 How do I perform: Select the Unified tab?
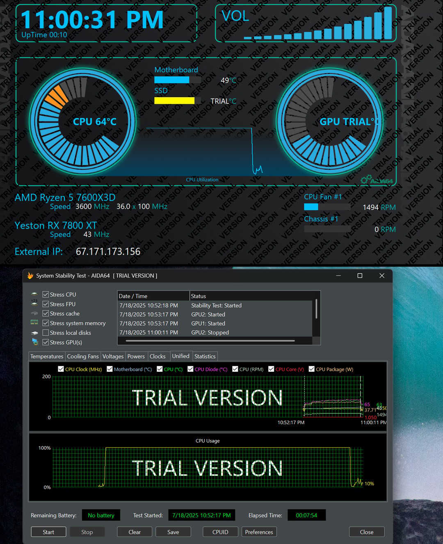coord(181,356)
